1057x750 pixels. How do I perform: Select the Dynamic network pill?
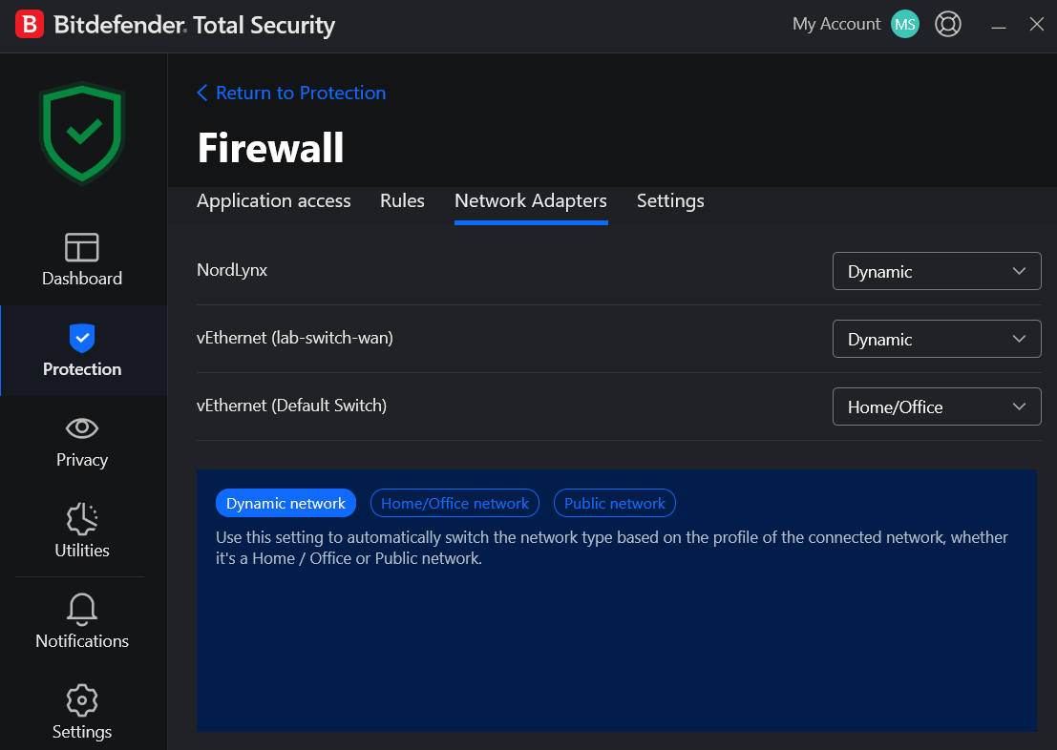pos(285,504)
